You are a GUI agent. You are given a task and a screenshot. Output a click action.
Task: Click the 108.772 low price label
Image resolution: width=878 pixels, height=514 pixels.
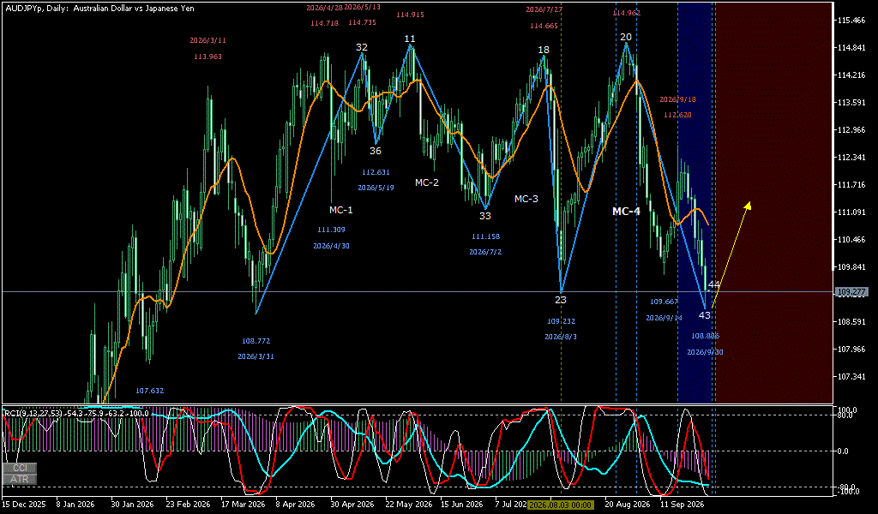(256, 341)
